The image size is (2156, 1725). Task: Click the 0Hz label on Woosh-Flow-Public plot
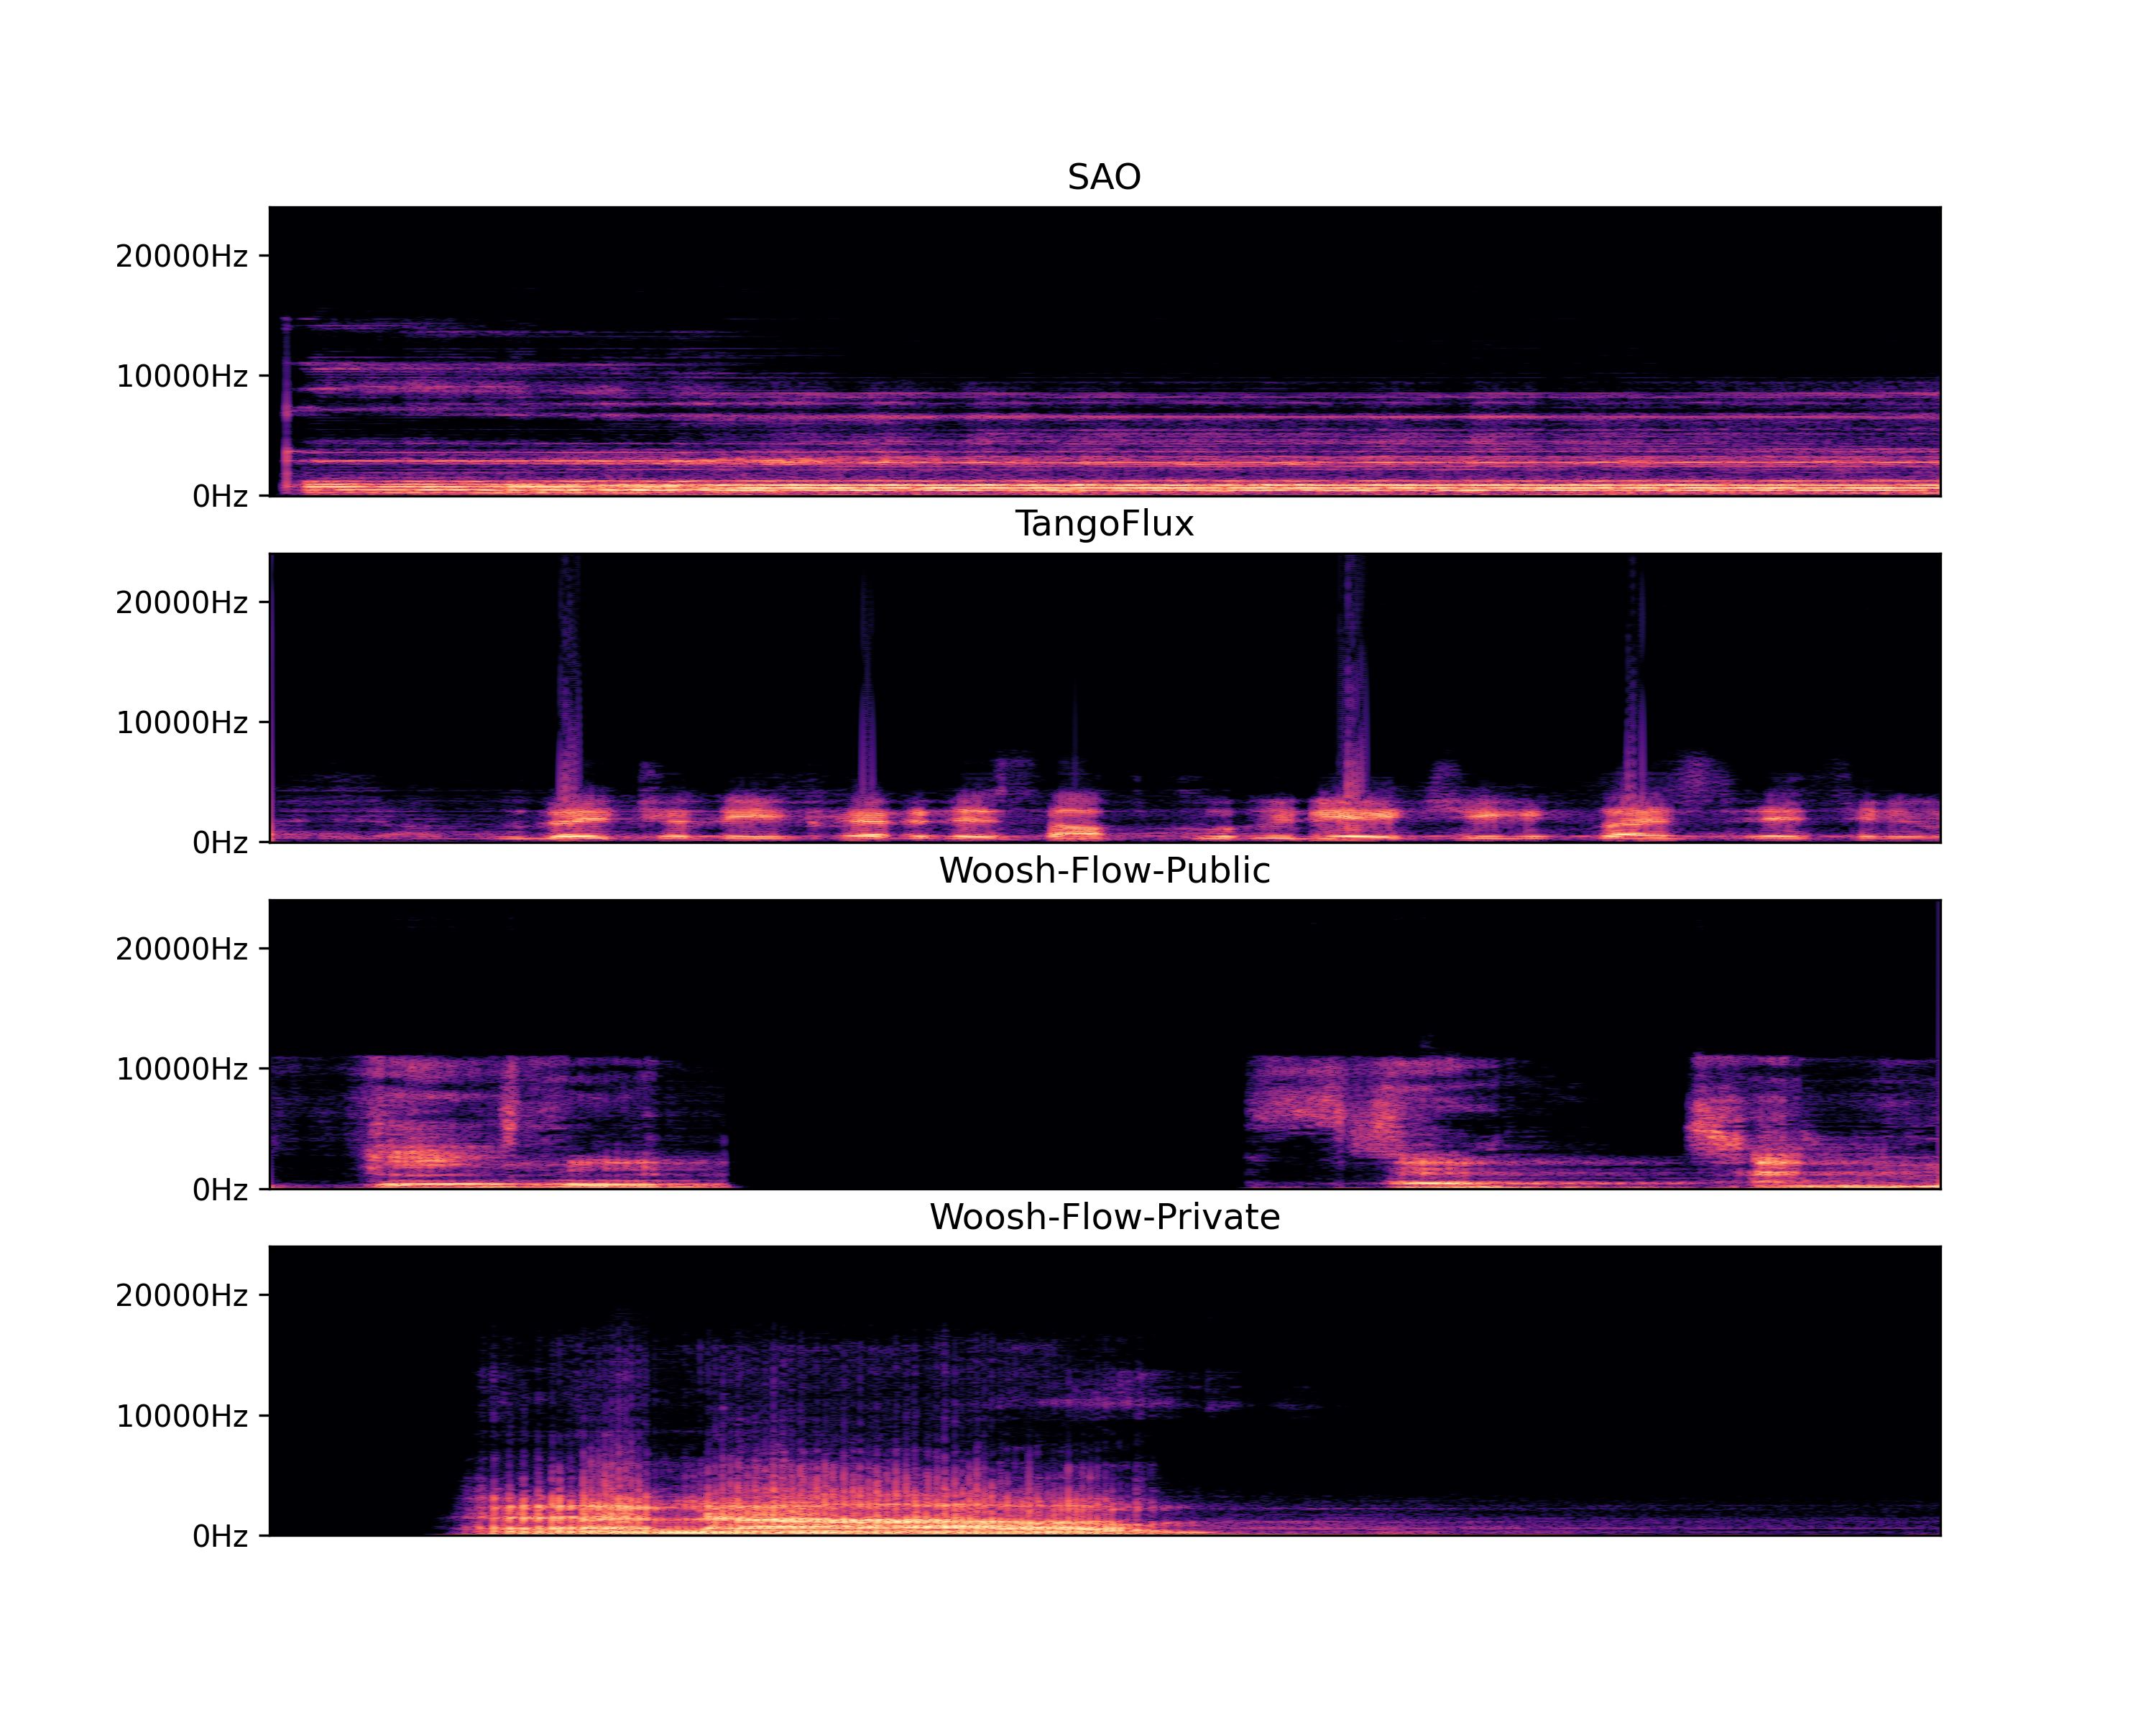tap(219, 1189)
